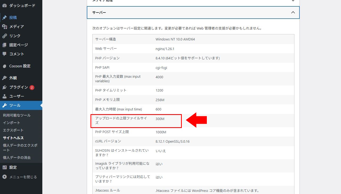341x194 pixels.
Task: Go to 利用可能なツール submenu link
Action: pyautogui.click(x=17, y=115)
